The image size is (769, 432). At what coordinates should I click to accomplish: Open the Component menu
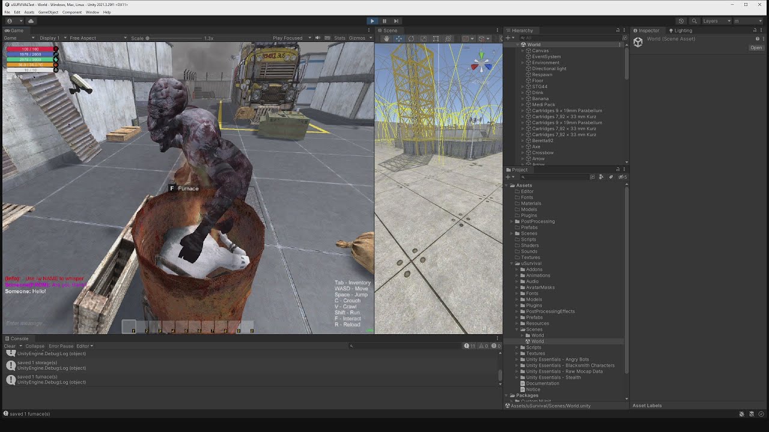pos(72,12)
